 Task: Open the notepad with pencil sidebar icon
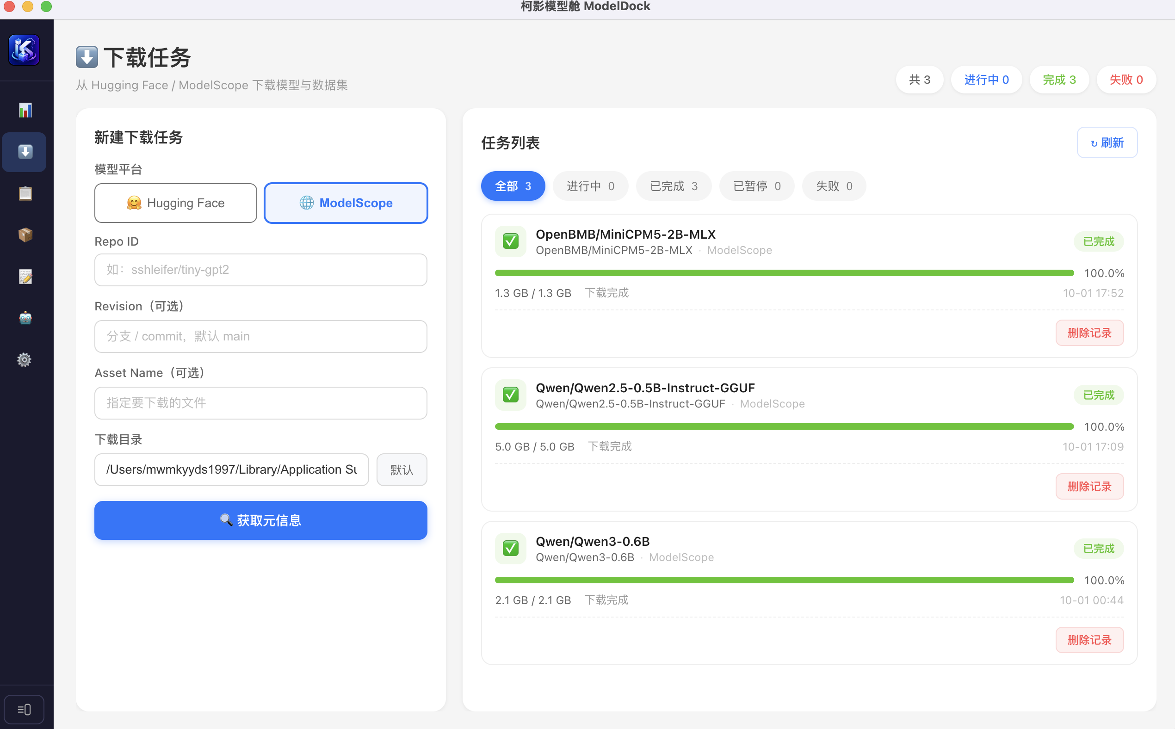pyautogui.click(x=25, y=276)
